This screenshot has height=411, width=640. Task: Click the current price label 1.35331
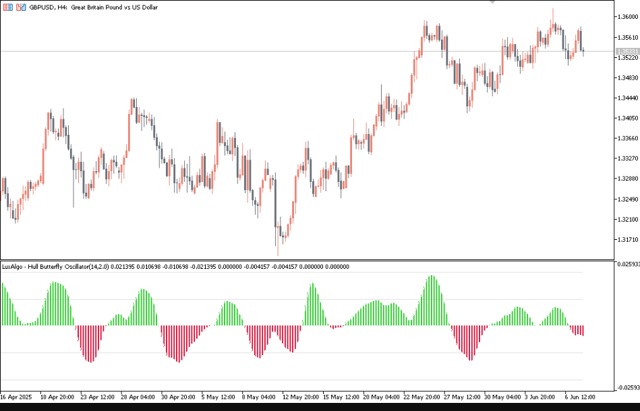(627, 51)
